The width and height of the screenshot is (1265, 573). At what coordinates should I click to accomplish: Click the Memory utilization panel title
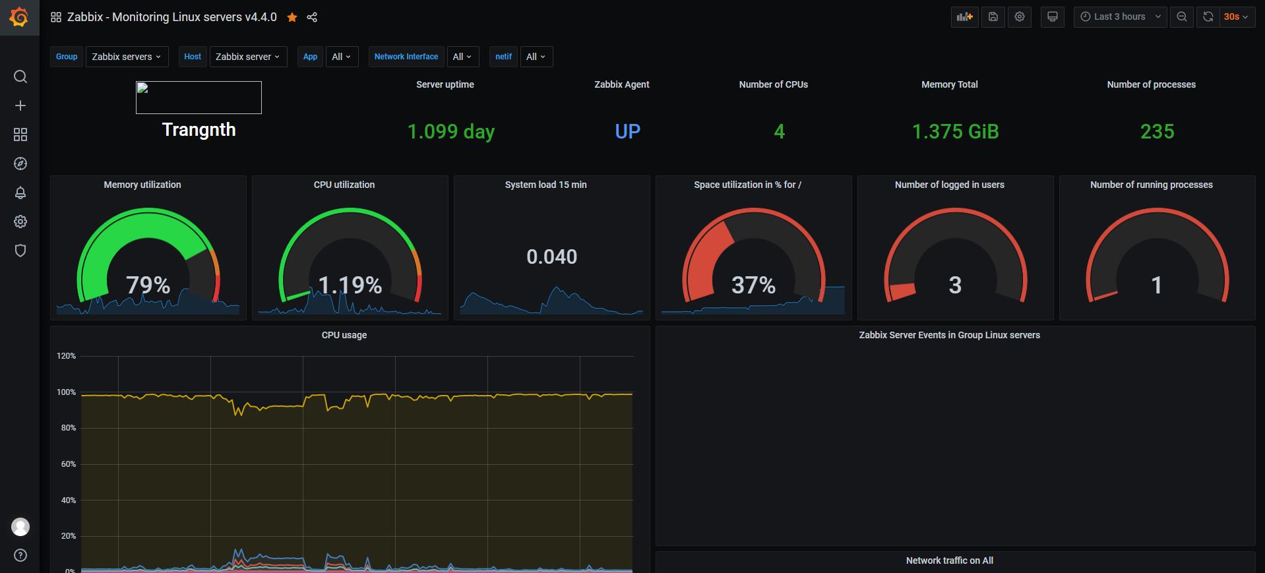point(142,185)
